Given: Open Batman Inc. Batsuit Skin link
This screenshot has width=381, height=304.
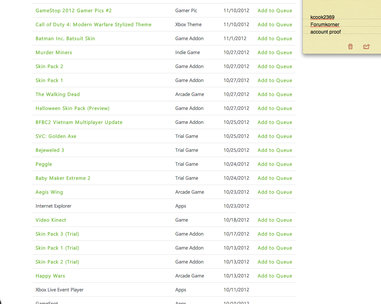Looking at the screenshot, I should click(x=65, y=38).
